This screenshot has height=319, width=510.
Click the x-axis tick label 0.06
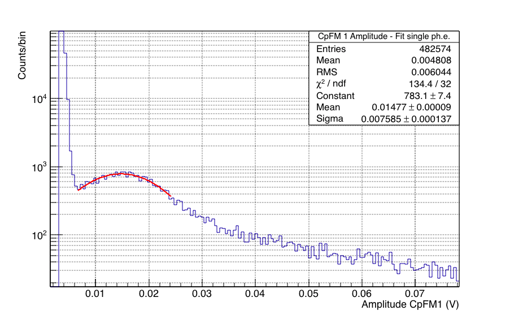pos(361,294)
